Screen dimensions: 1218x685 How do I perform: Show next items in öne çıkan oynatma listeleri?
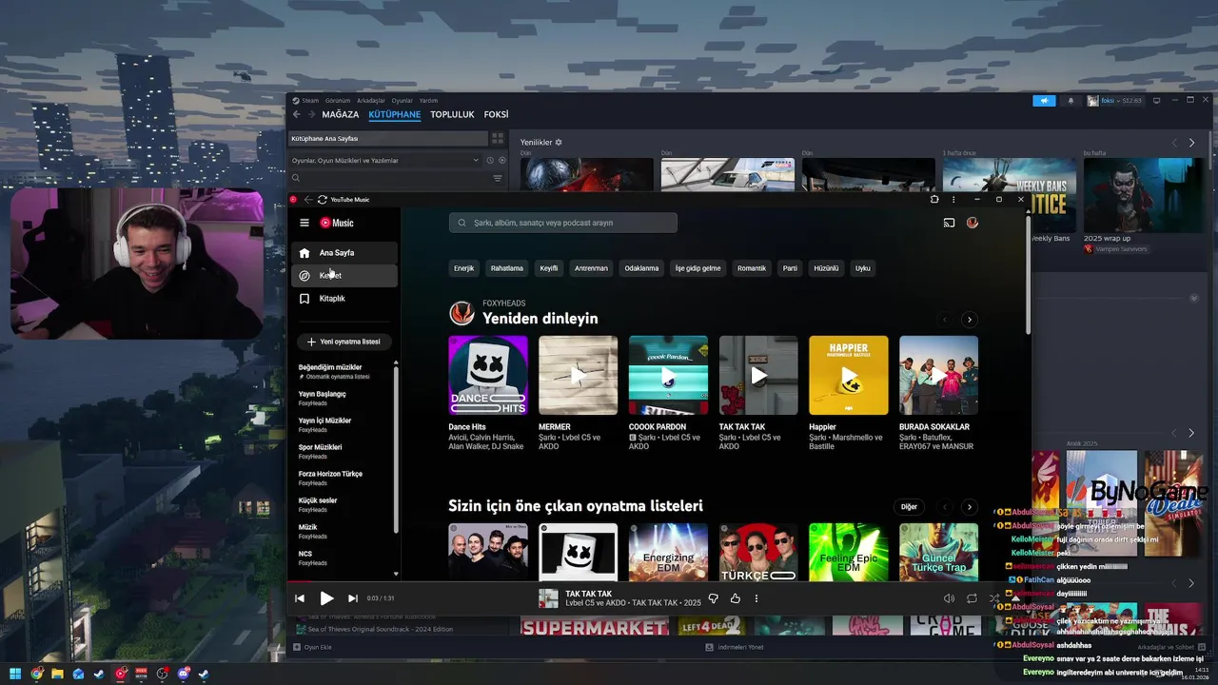(x=969, y=507)
